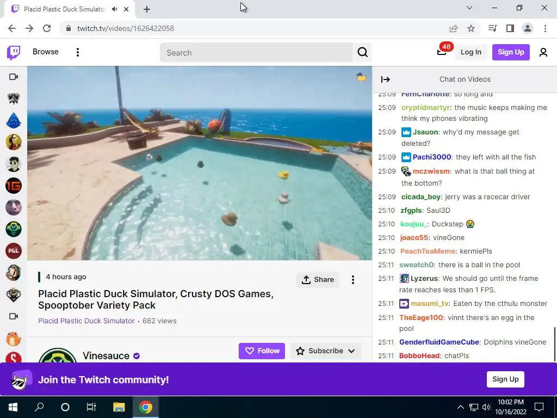Reload the page
Image resolution: width=557 pixels, height=418 pixels.
(x=47, y=28)
